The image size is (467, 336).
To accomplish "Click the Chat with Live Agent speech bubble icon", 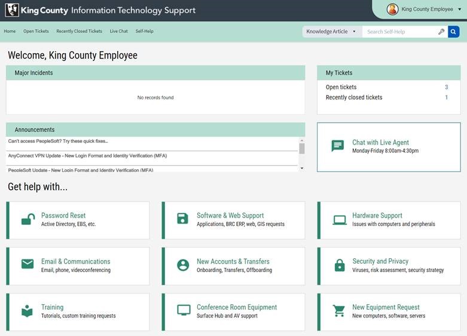I will 338,146.
